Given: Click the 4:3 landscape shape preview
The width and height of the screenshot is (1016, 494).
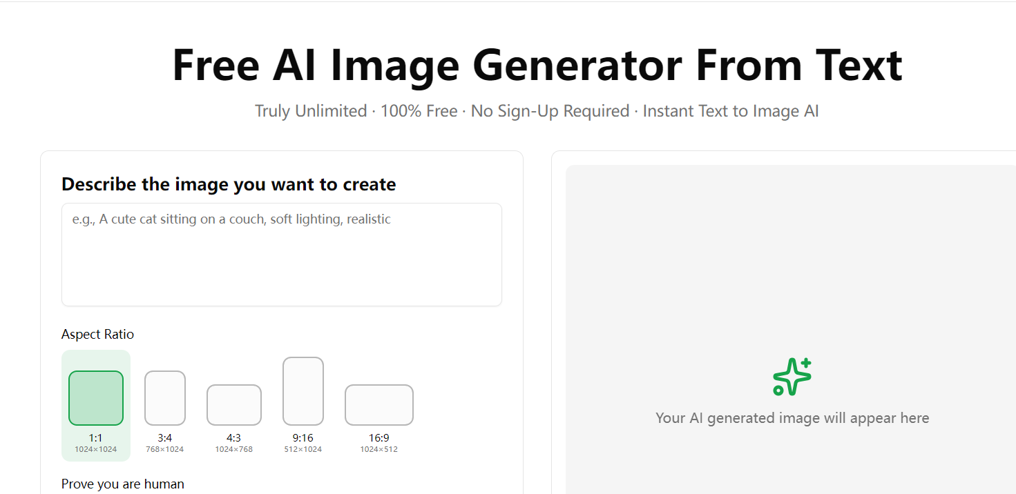Looking at the screenshot, I should [233, 404].
